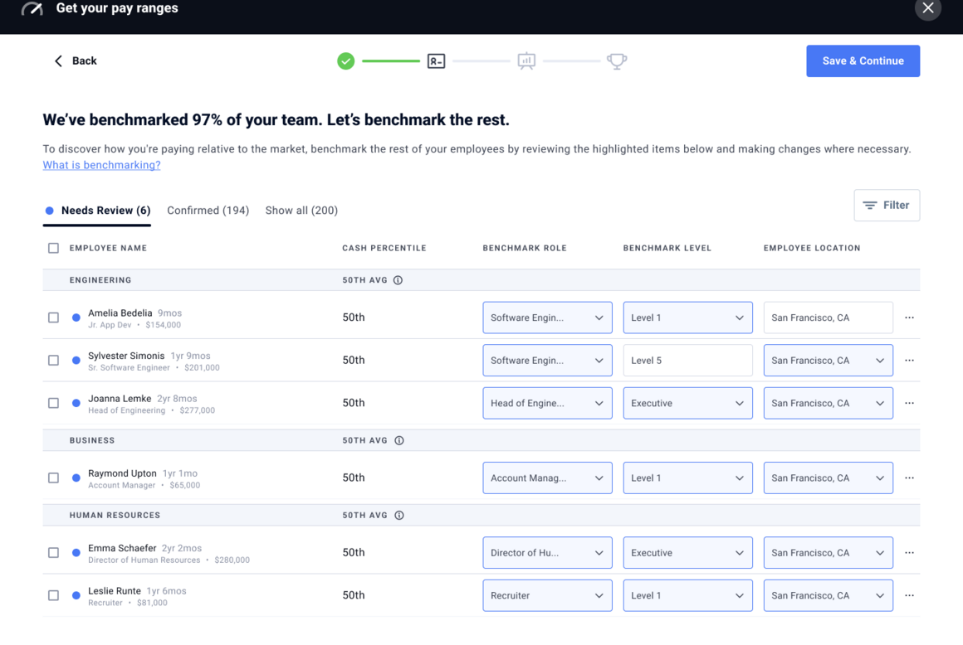
Task: Open Emma Schaefer's Executive level dropdown
Action: tap(688, 553)
